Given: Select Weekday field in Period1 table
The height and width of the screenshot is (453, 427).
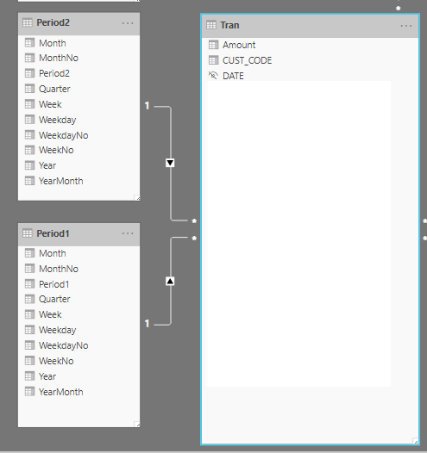Looking at the screenshot, I should 58,330.
